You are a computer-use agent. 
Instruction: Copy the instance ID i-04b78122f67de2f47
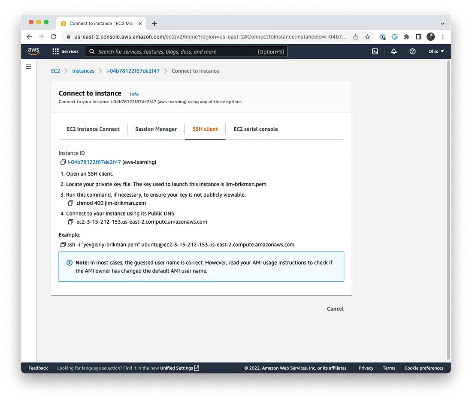(63, 162)
